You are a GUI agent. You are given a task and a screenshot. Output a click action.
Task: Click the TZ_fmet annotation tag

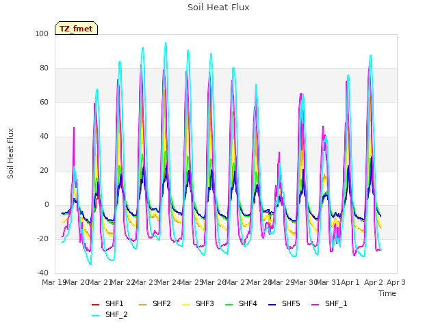click(76, 29)
